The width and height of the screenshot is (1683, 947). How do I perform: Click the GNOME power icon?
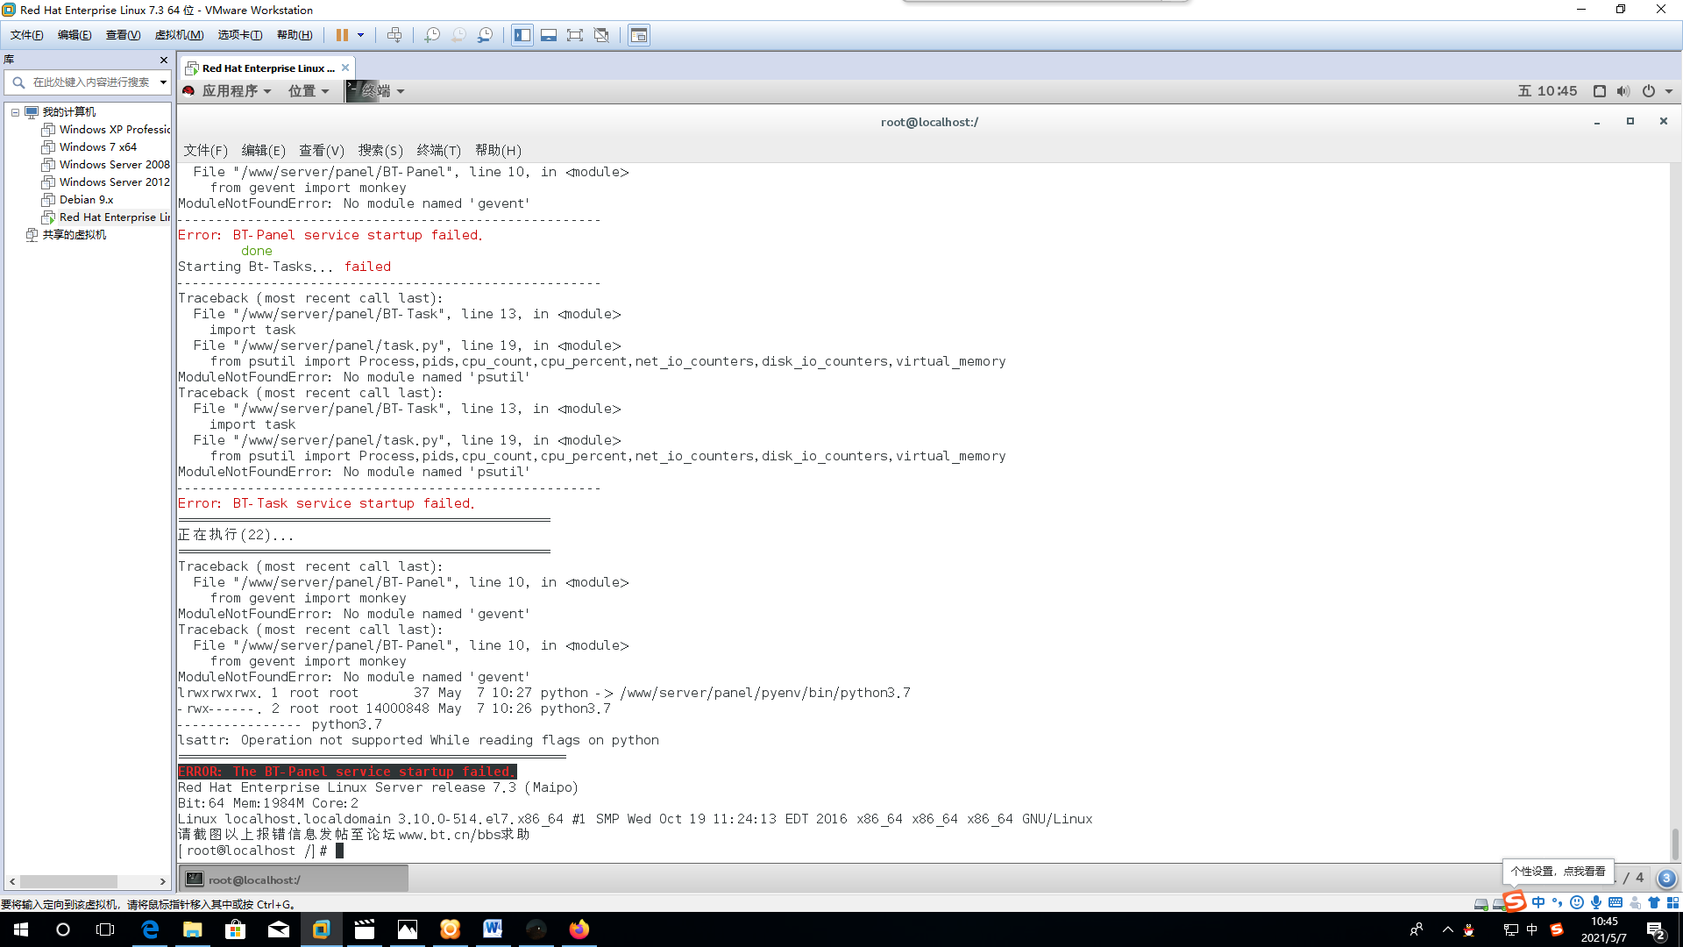1649,91
